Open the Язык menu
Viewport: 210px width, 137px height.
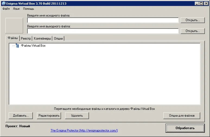(x=16, y=9)
